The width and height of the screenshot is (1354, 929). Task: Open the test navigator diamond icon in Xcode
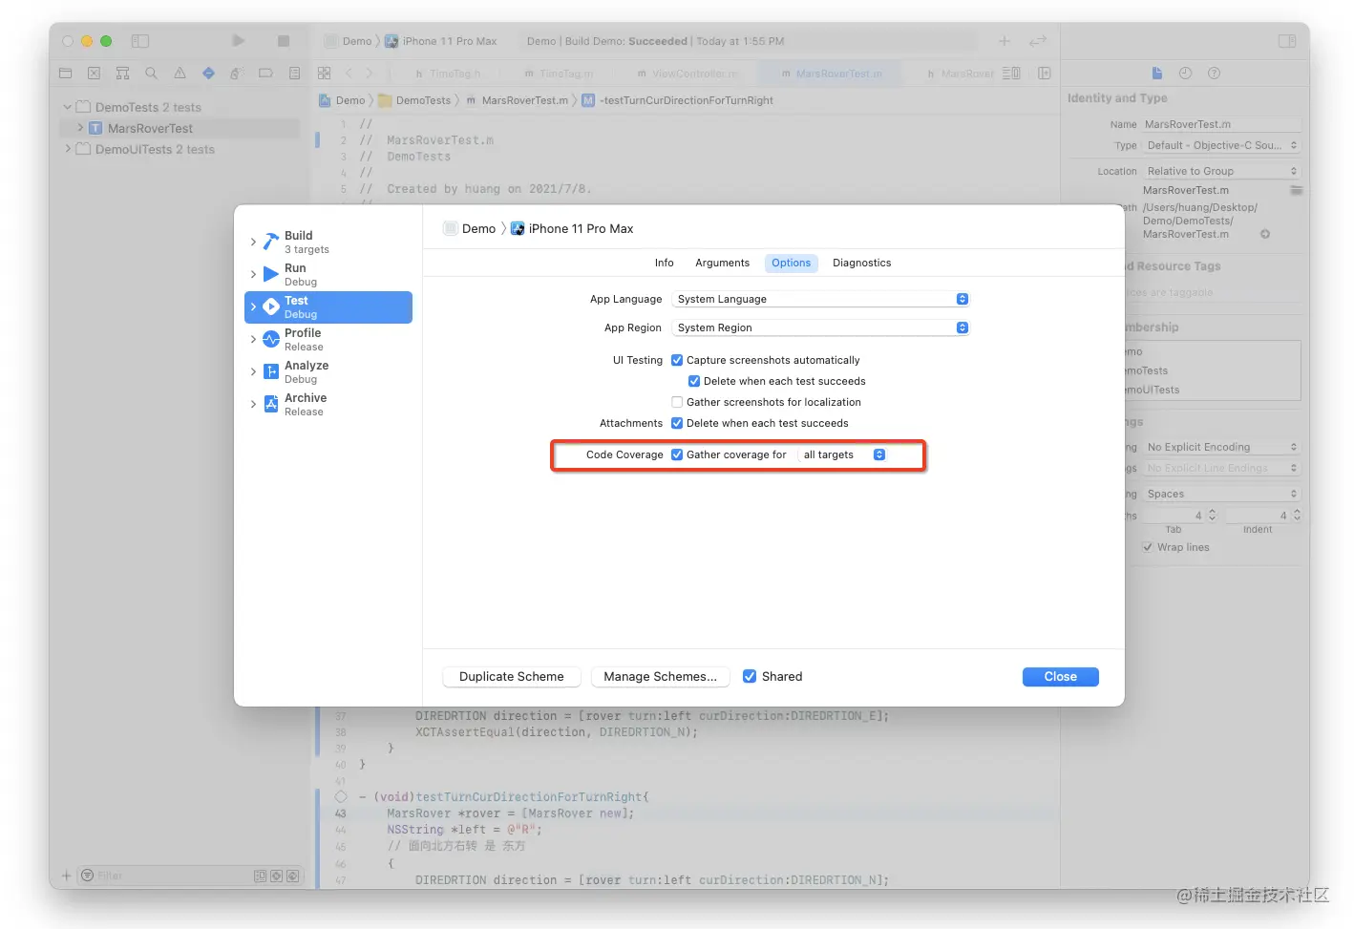point(208,74)
